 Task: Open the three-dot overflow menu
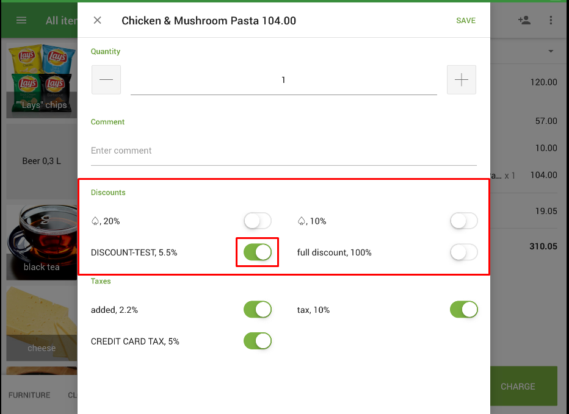[551, 21]
